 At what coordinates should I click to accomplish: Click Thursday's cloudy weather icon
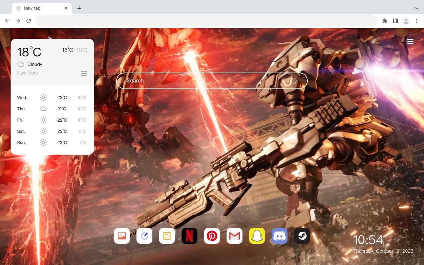pyautogui.click(x=43, y=109)
